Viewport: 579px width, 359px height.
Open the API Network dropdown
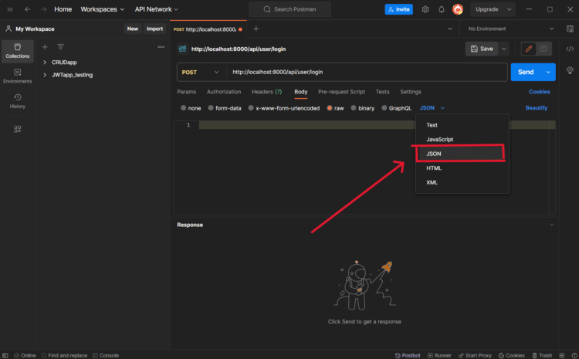pos(156,9)
